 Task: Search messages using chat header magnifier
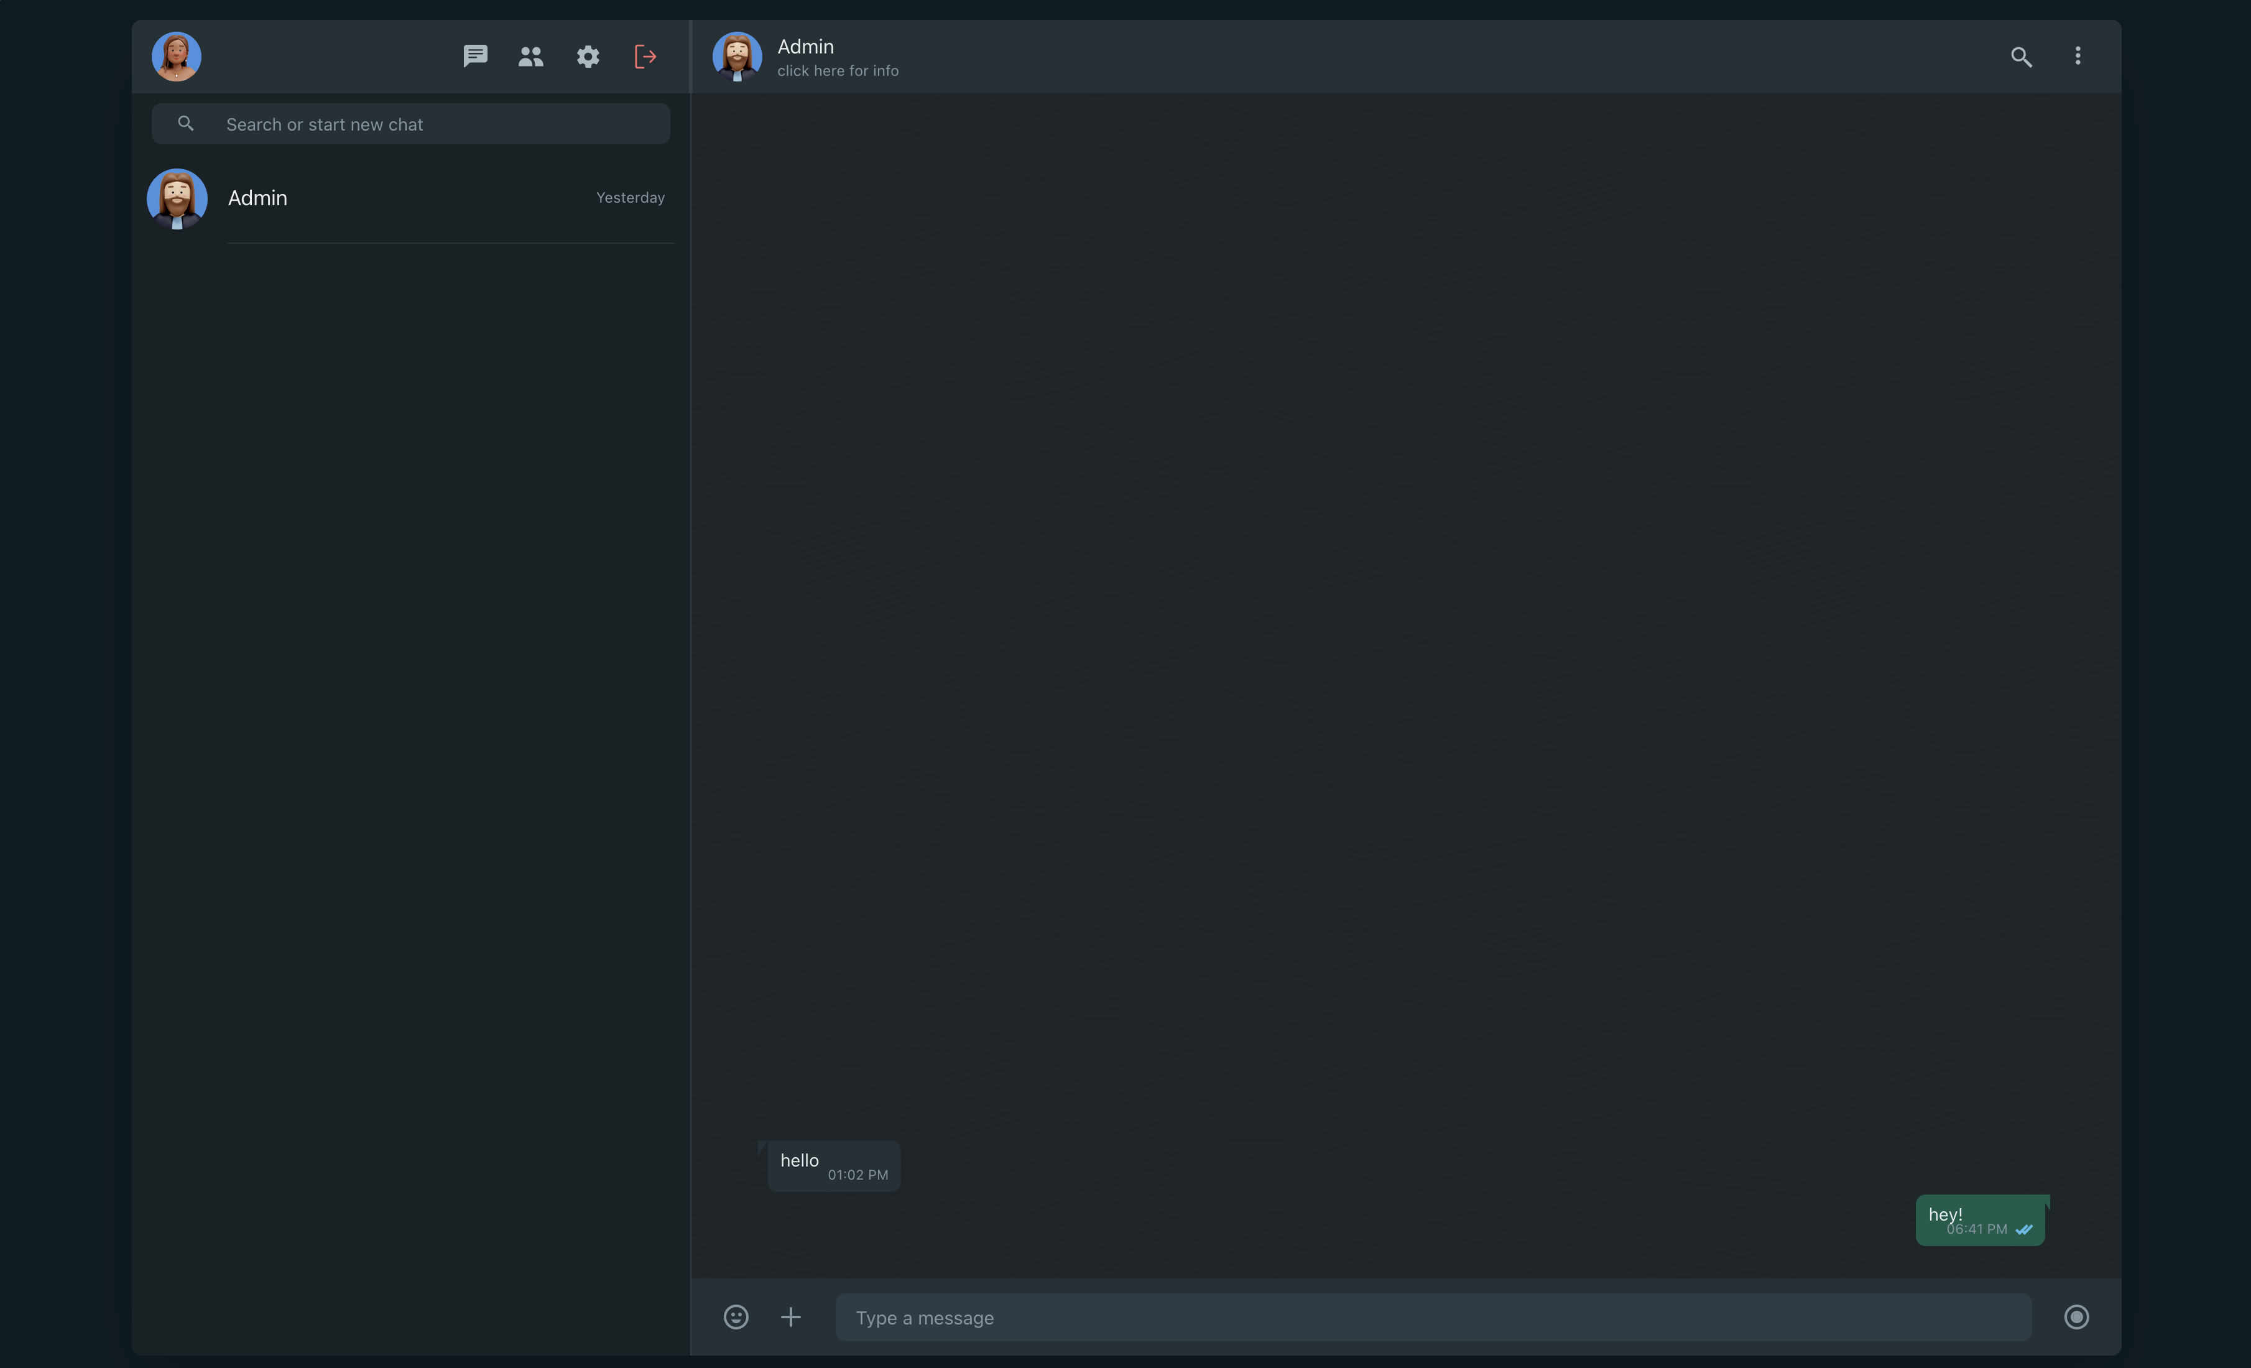pos(2021,57)
